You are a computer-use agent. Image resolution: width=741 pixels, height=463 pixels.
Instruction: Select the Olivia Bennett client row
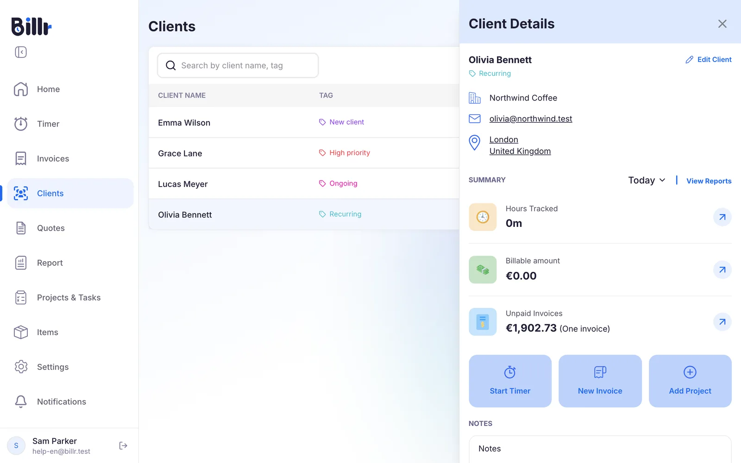click(x=304, y=214)
